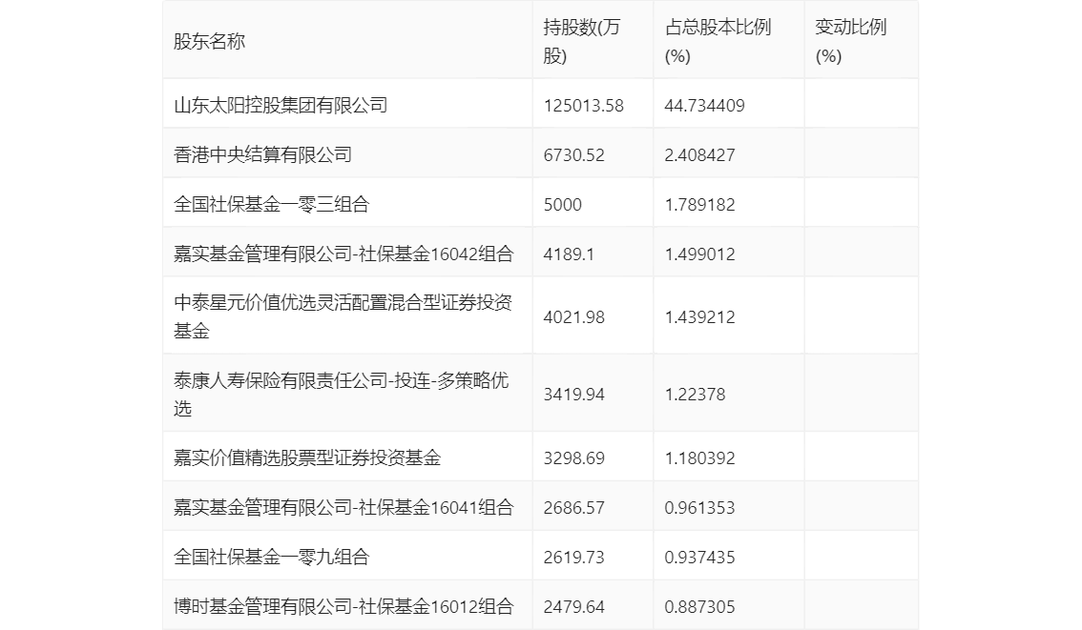Click the percentage 1.22378
1082x630 pixels.
(x=695, y=395)
